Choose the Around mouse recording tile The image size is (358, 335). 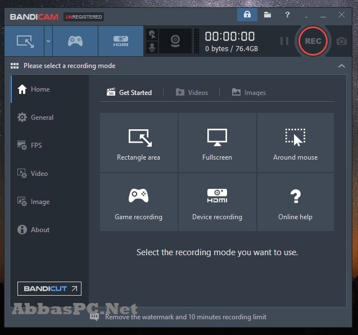pos(296,143)
